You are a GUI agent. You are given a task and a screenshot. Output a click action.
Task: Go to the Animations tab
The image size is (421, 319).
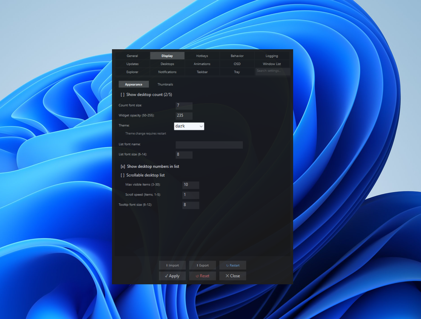pyautogui.click(x=202, y=64)
